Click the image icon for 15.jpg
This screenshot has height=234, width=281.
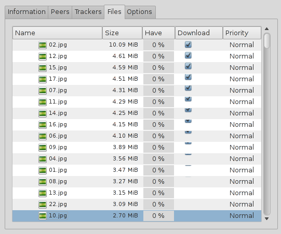[x=43, y=68]
